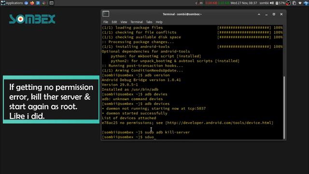Click the 'sduo' command prompt line in the terminal
This screenshot has width=309, height=174.
pos(127,137)
